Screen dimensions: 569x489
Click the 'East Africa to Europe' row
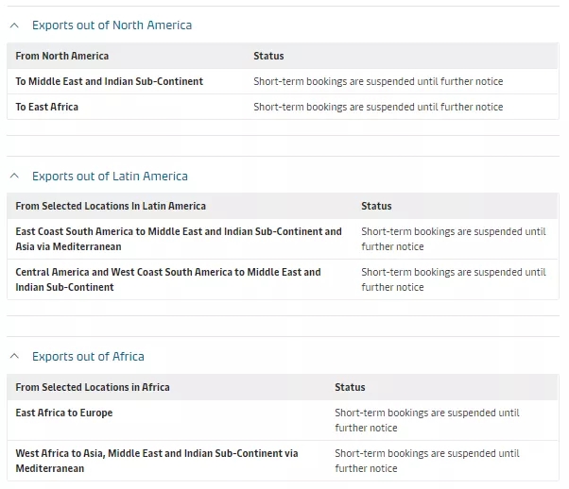(x=64, y=413)
